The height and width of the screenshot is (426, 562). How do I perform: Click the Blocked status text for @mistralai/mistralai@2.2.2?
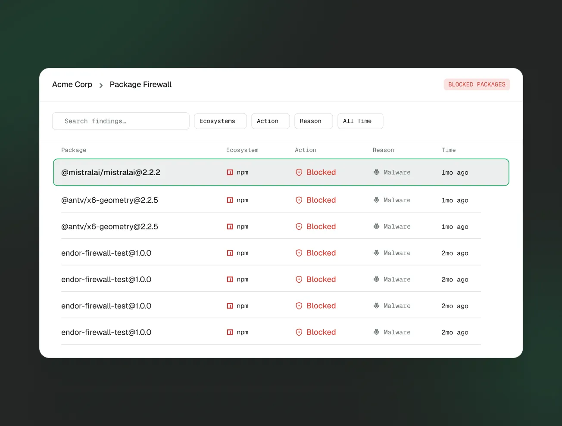click(x=321, y=173)
